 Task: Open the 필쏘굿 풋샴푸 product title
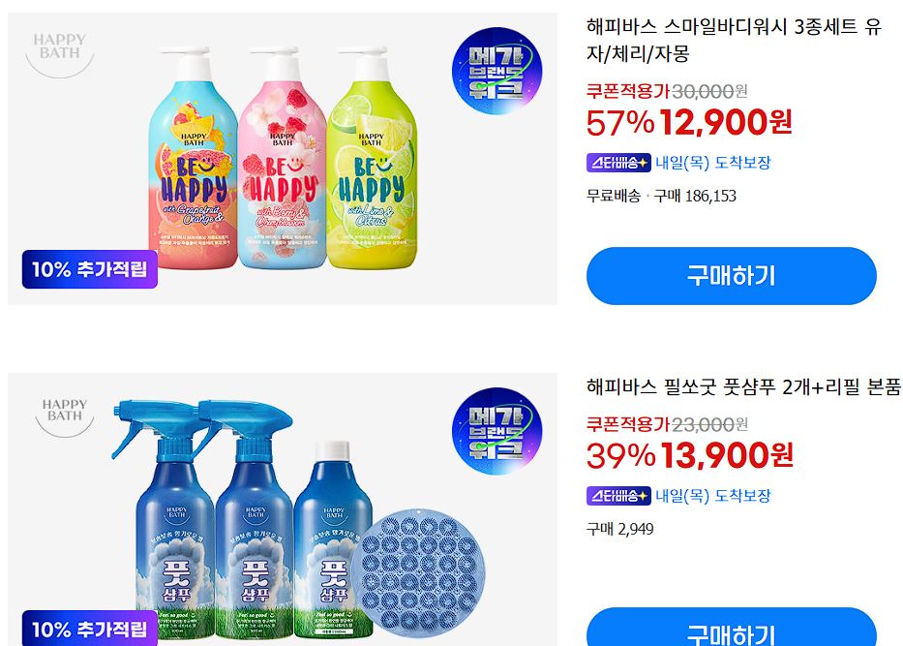[743, 386]
